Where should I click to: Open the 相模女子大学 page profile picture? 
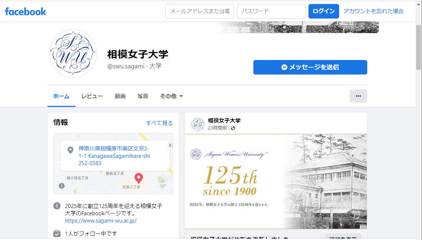click(x=73, y=53)
